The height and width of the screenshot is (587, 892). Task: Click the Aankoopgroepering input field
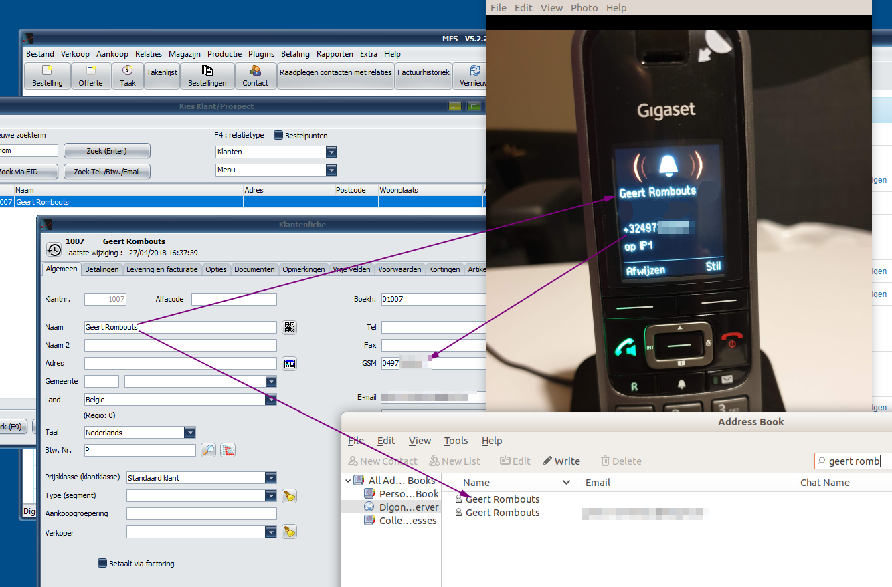click(201, 513)
